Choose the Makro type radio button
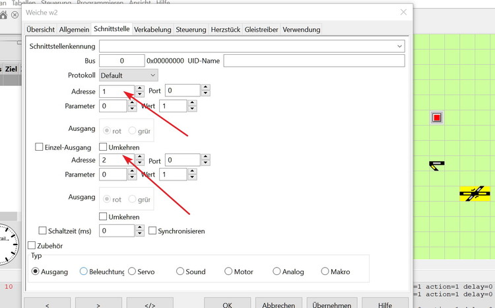Screen dimensions: 495x308 tap(325, 272)
